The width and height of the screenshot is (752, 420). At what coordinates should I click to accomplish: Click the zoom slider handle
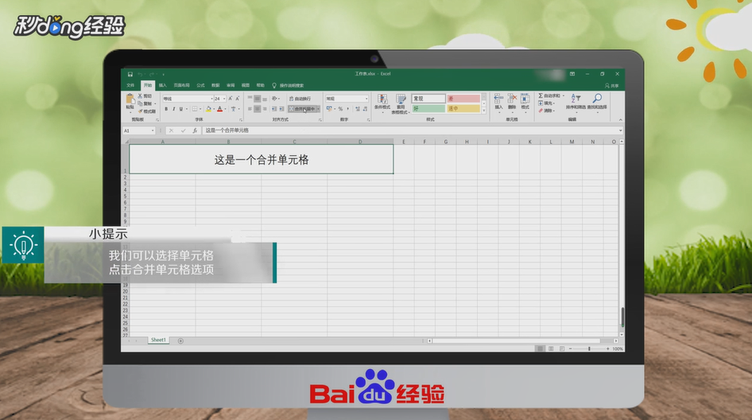589,349
